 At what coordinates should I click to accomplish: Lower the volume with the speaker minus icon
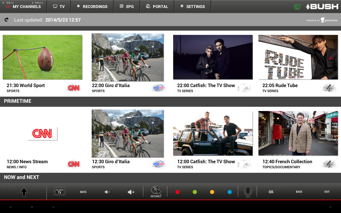point(107,192)
